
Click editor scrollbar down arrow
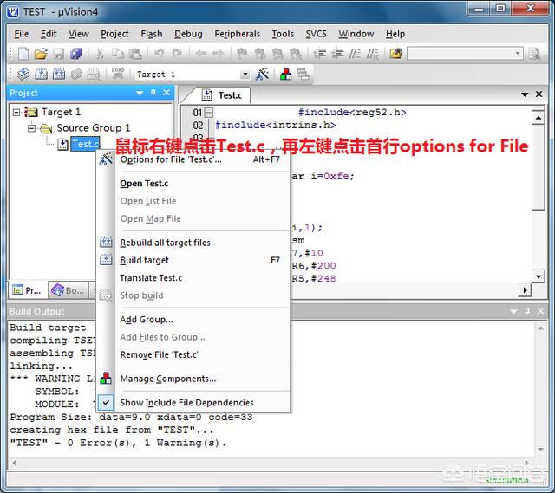(x=539, y=276)
